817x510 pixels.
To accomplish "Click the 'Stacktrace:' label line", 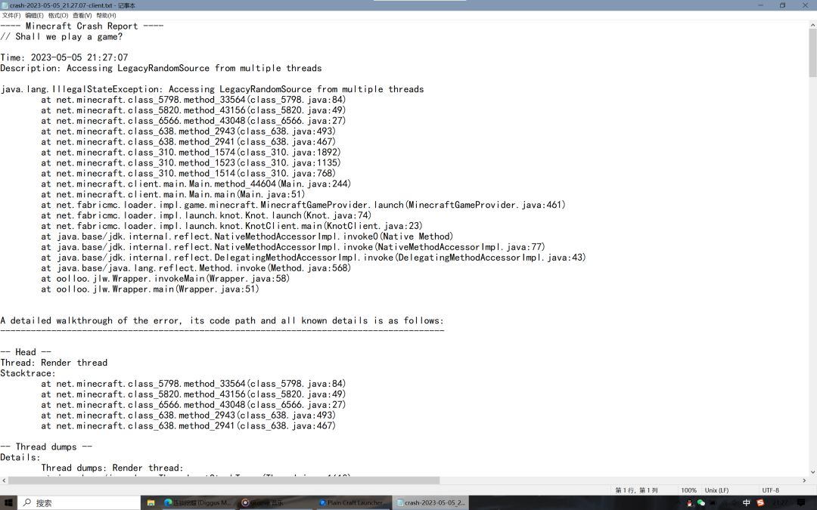I will pyautogui.click(x=28, y=373).
